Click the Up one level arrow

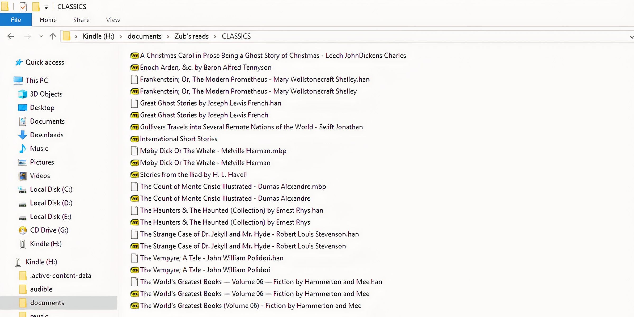pyautogui.click(x=53, y=36)
